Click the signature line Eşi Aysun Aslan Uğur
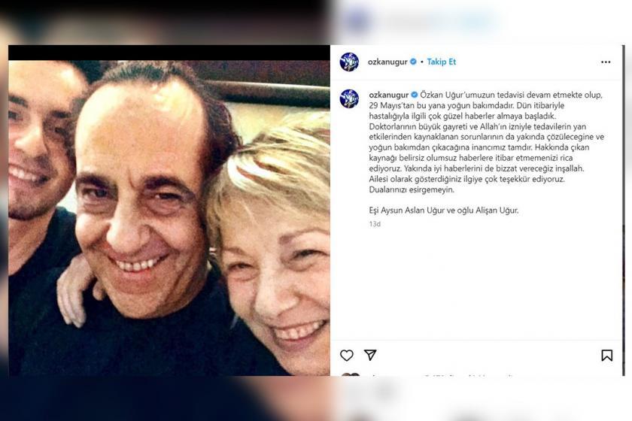 (444, 210)
